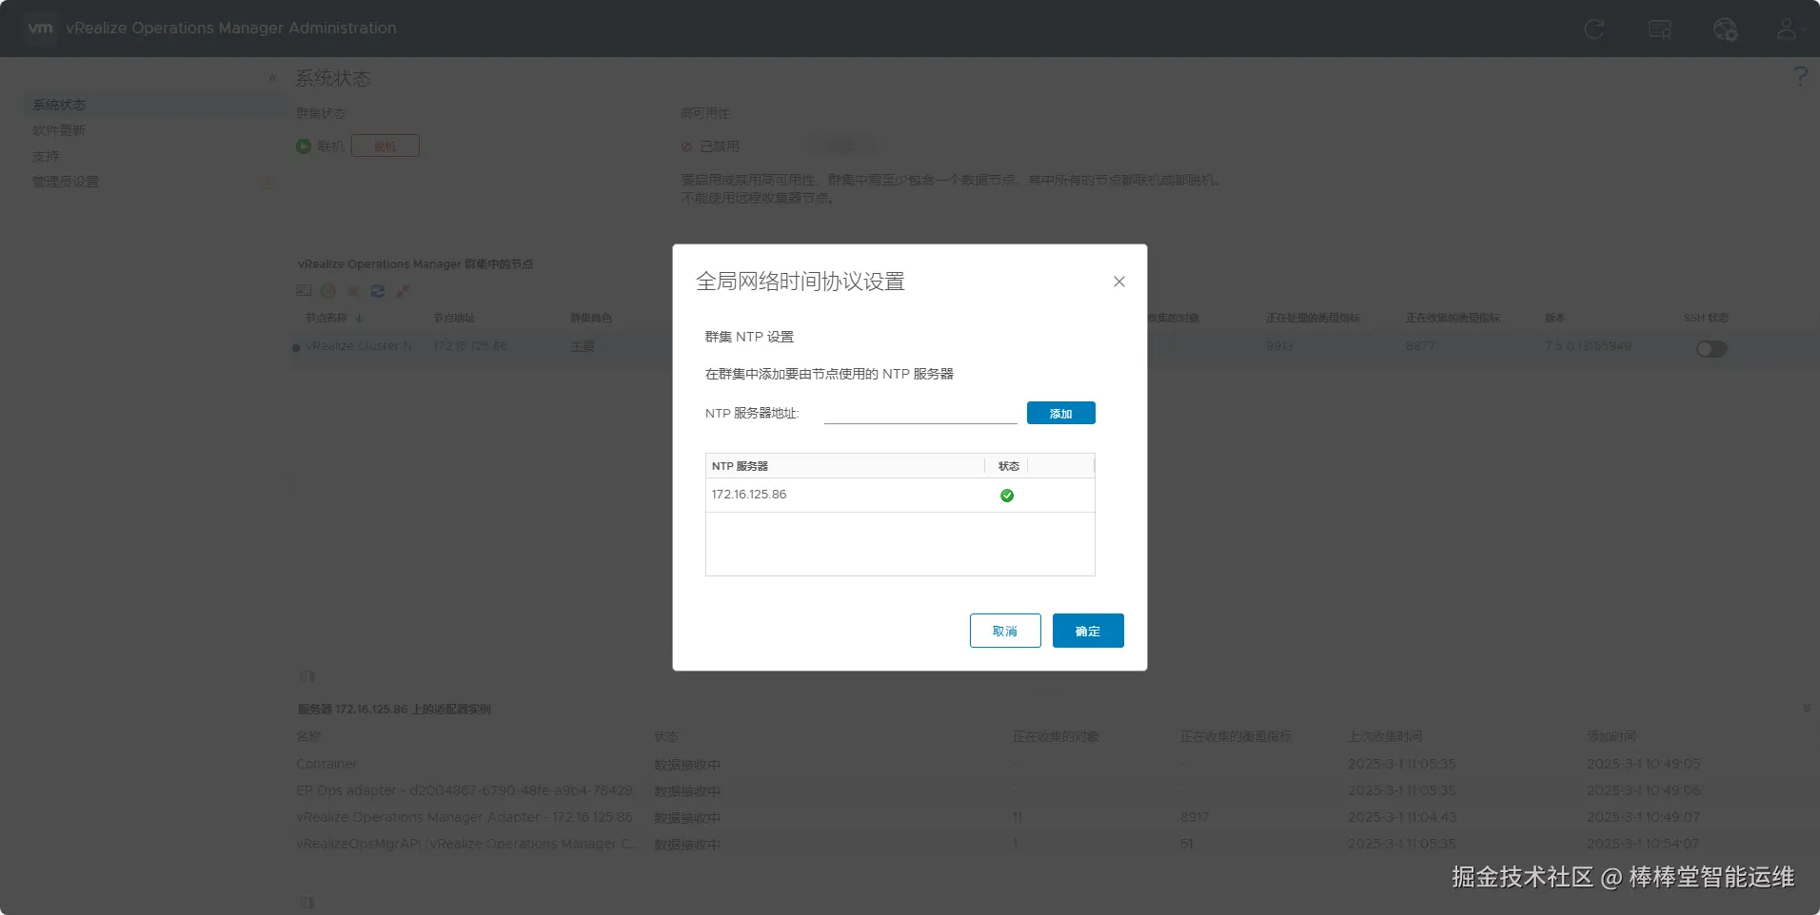Screen dimensions: 1820x915
Task: Click the column chooser icon below node table
Action: [x=307, y=676]
